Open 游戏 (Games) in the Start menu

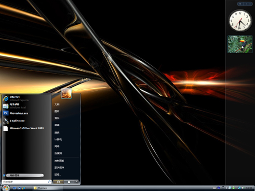click(57, 125)
